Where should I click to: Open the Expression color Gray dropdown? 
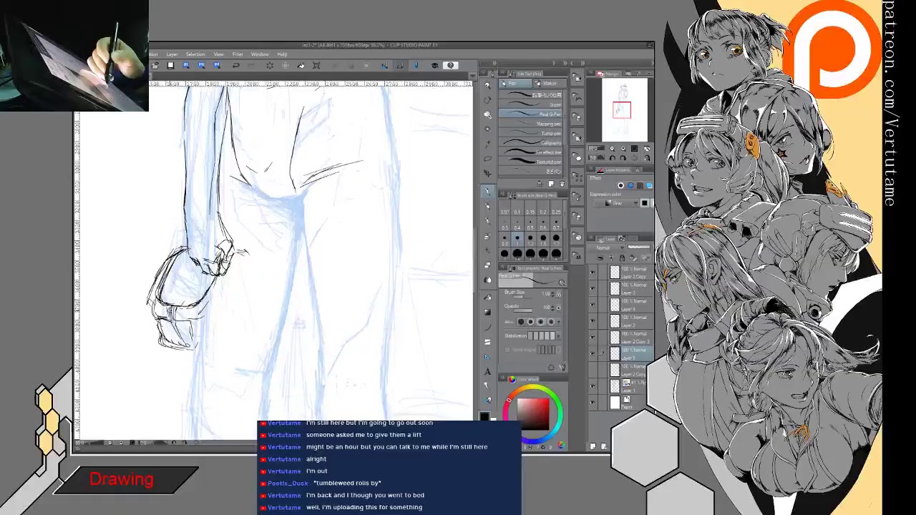pos(617,203)
